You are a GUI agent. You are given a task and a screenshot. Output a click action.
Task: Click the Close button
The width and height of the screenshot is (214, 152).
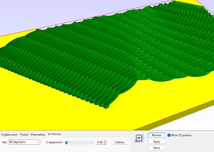tap(156, 148)
